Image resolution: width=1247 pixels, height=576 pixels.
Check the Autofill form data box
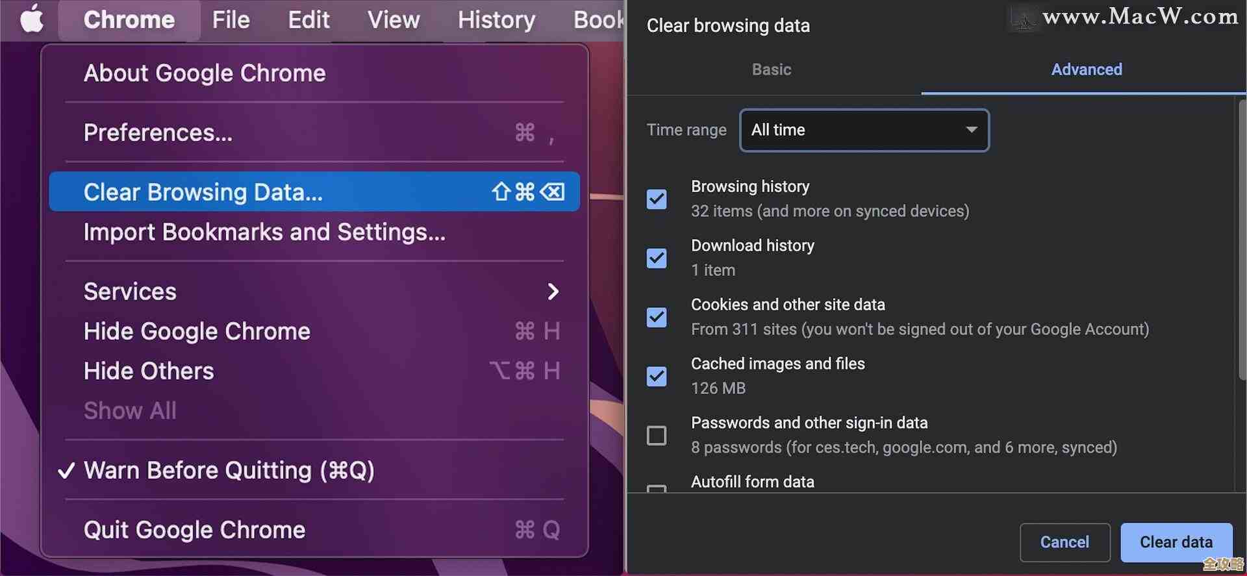click(657, 488)
